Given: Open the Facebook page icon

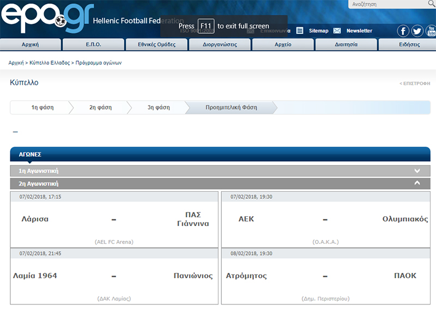Looking at the screenshot, I should pyautogui.click(x=403, y=31).
